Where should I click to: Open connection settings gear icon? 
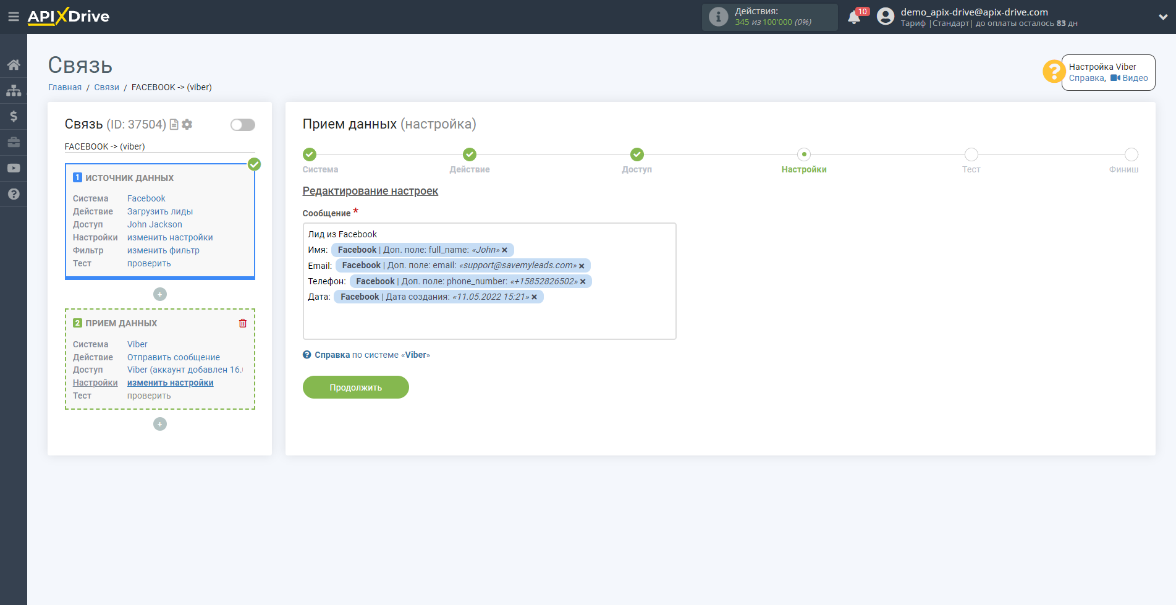pos(187,124)
